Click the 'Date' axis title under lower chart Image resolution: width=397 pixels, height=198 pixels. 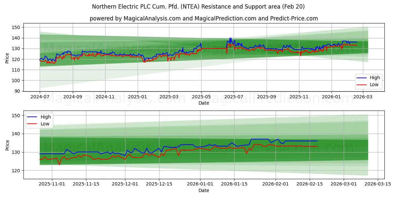[x=204, y=190]
